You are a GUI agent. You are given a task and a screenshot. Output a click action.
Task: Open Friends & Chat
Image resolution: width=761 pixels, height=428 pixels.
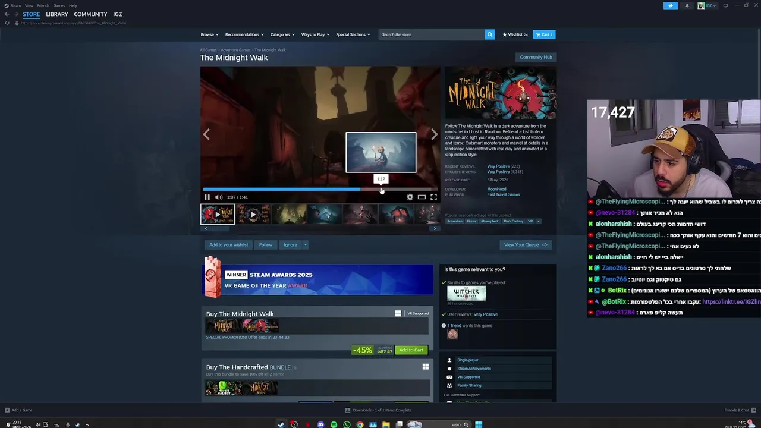point(740,410)
